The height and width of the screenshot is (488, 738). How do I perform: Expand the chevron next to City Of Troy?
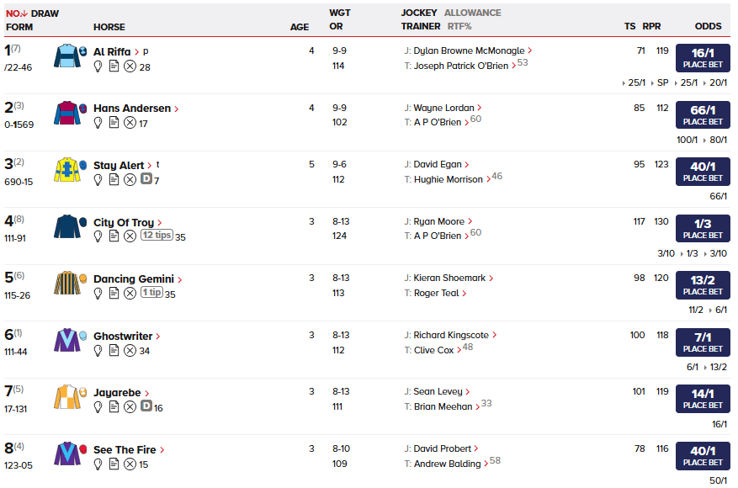pos(160,223)
